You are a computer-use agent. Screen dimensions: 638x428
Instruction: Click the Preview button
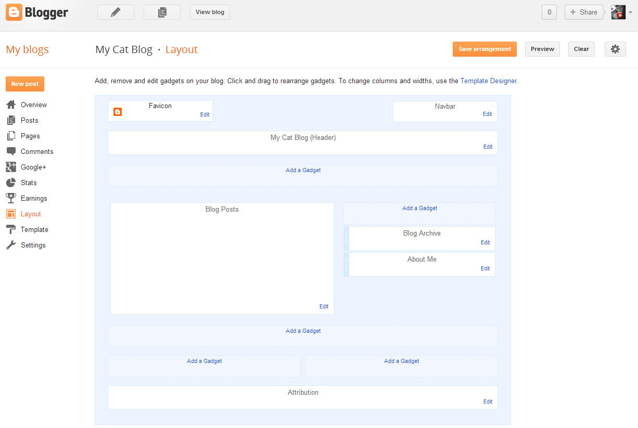(542, 49)
